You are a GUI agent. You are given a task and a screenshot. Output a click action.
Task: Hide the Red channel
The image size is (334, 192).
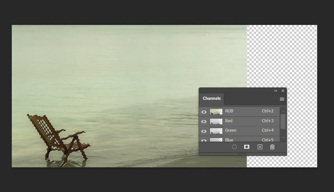(204, 121)
